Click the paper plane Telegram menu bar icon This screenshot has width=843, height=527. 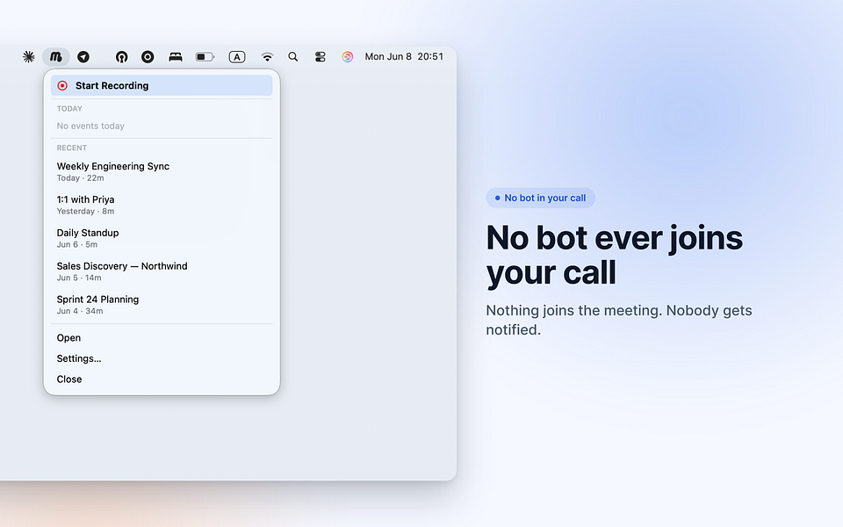point(83,56)
